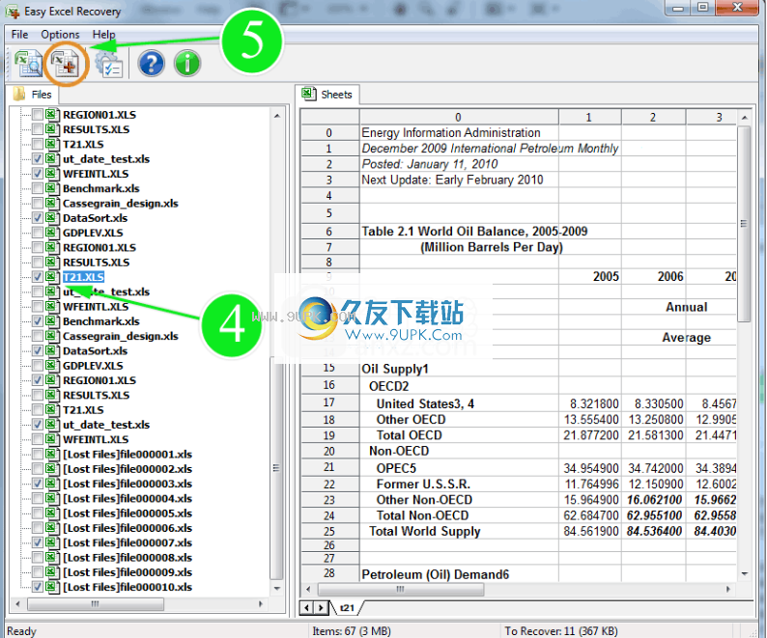Viewport: 767px width, 638px height.
Task: Click files list scroll down arrow
Action: [277, 588]
